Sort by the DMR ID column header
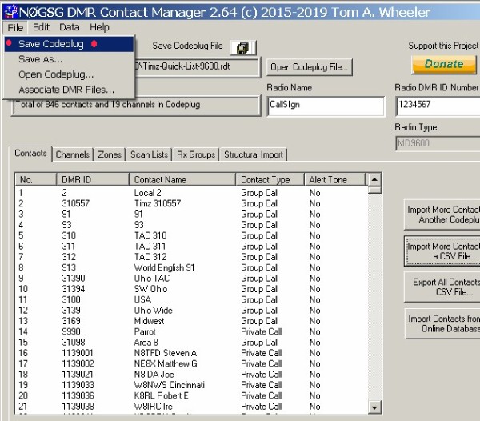The image size is (480, 421). tap(93, 180)
